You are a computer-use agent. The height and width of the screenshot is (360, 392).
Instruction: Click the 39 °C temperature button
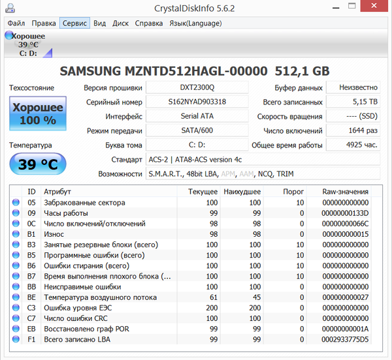pos(38,164)
